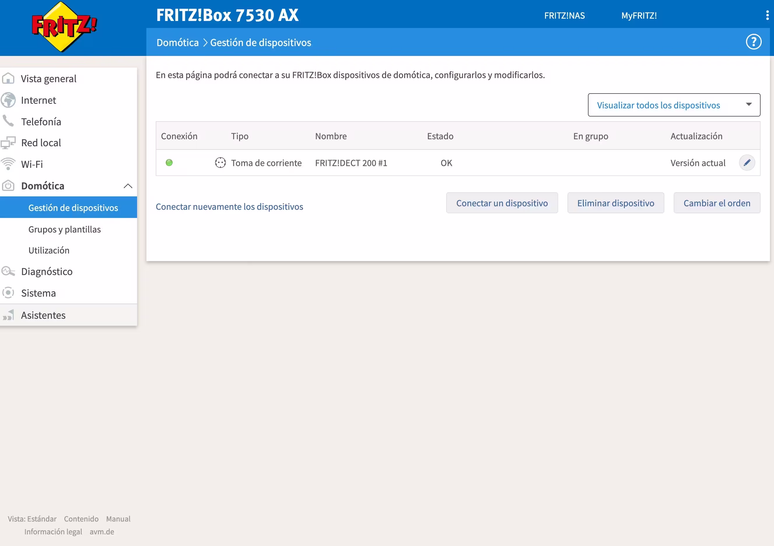Screen dimensions: 774x546
Task: Click the FRITZ!Box 7530 AX title
Action: 227,15
